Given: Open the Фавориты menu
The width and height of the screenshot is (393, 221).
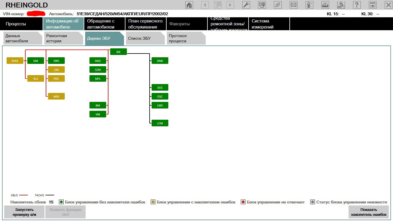Looking at the screenshot, I should pyautogui.click(x=187, y=24).
